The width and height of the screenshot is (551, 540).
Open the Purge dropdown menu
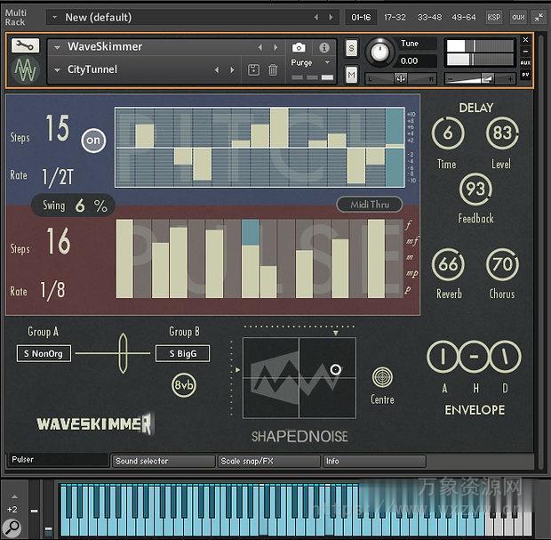point(311,62)
